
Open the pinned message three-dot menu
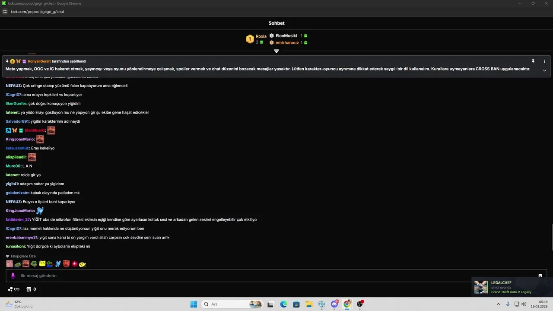point(544,61)
